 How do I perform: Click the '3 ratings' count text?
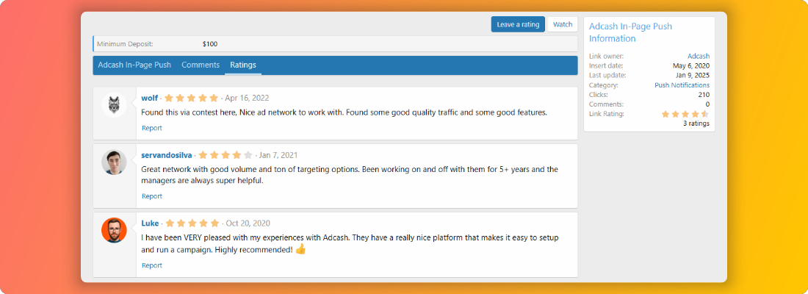point(696,123)
